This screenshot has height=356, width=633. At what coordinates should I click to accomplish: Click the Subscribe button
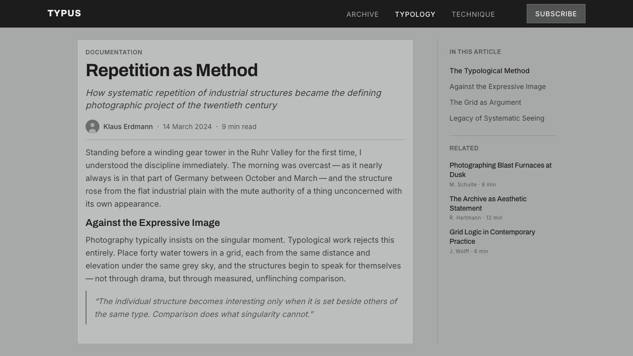click(556, 14)
